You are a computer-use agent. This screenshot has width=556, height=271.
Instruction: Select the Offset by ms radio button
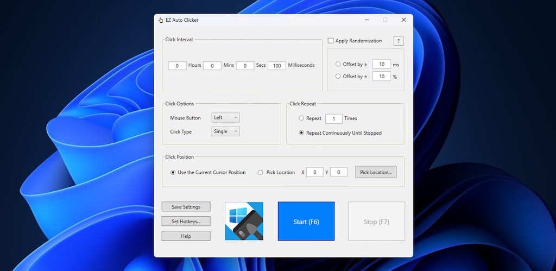(x=338, y=64)
